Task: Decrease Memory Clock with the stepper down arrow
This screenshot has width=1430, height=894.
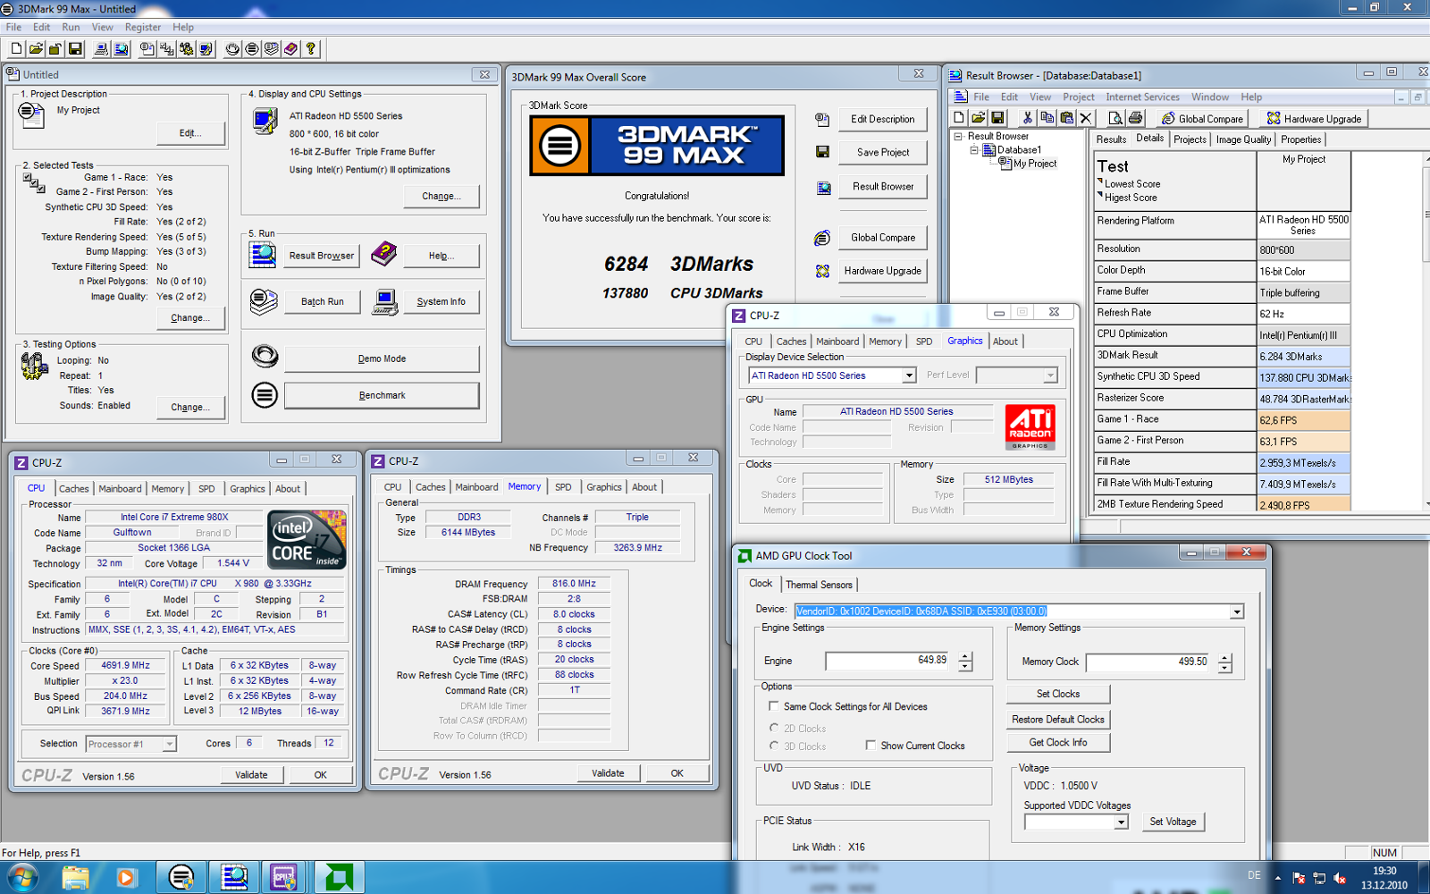Action: [1225, 668]
